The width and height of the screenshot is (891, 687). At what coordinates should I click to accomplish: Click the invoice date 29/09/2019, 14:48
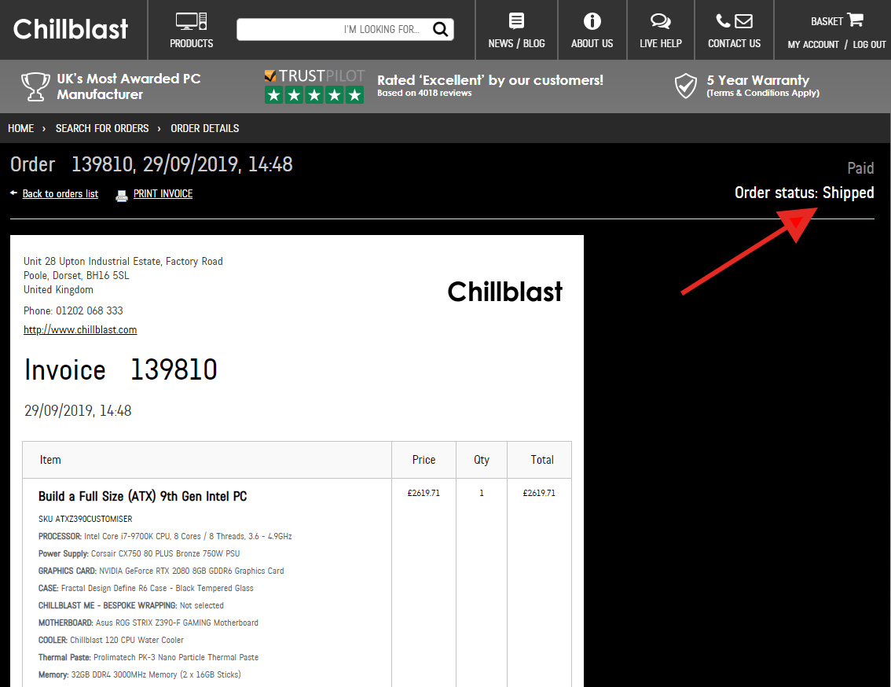click(x=78, y=411)
